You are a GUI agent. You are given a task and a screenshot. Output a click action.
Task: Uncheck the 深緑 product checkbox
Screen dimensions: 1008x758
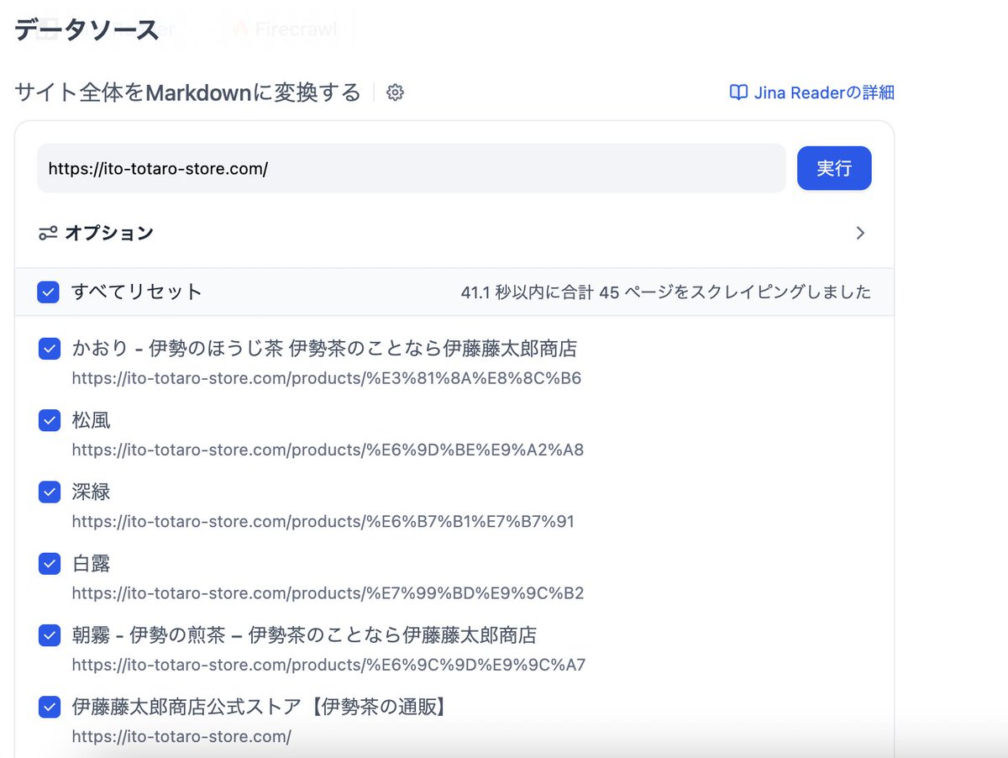49,492
